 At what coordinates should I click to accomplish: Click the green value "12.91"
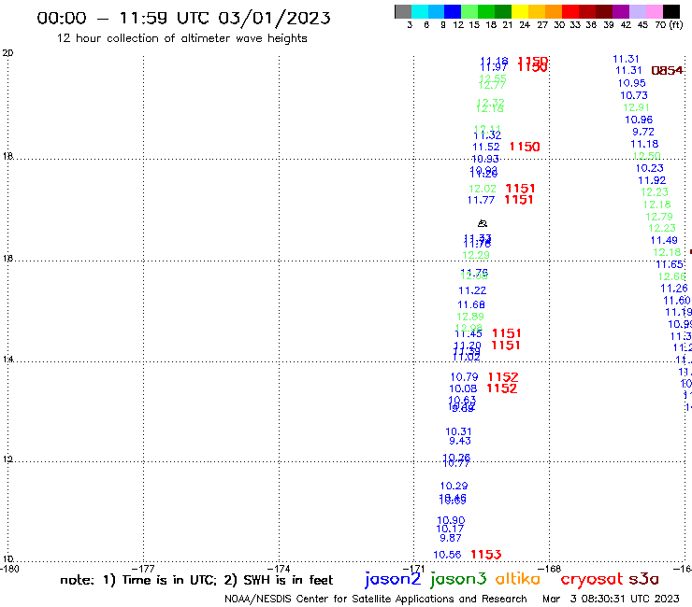click(636, 107)
